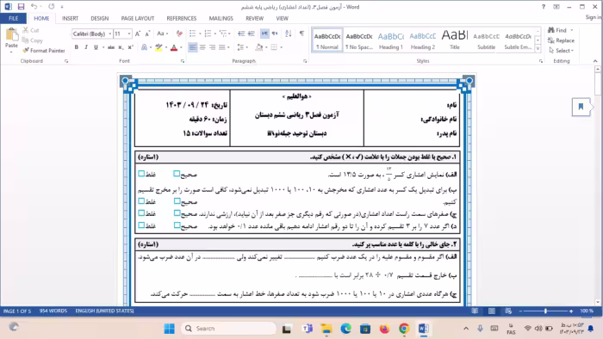603x339 pixels.
Task: Align text right
Action: tap(212, 47)
